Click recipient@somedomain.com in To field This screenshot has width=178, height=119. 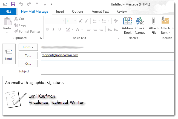point(60,55)
